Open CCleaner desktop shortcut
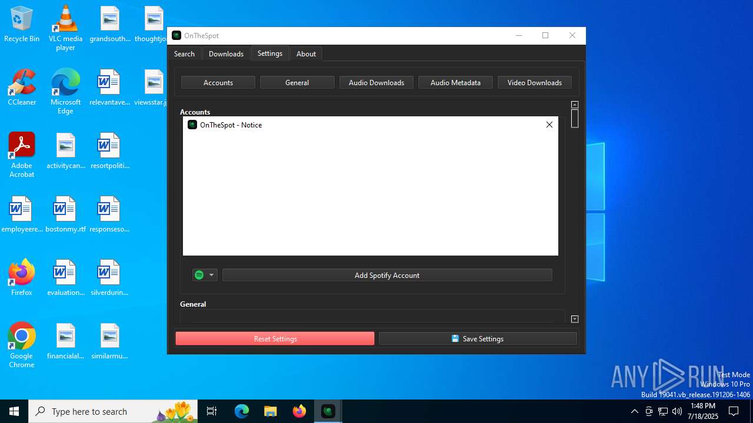This screenshot has width=753, height=423. click(x=22, y=88)
